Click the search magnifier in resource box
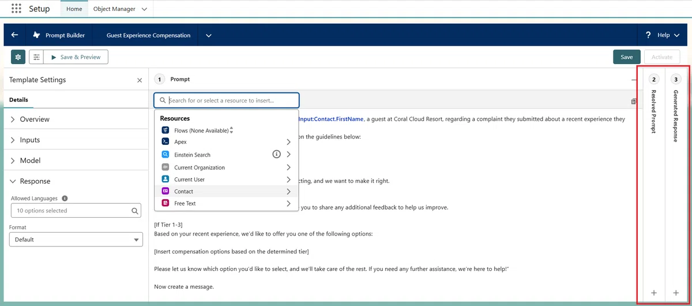This screenshot has width=692, height=306. 163,100
